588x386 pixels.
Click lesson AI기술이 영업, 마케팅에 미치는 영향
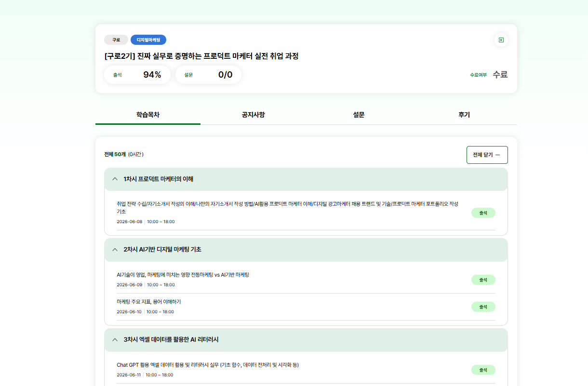183,275
